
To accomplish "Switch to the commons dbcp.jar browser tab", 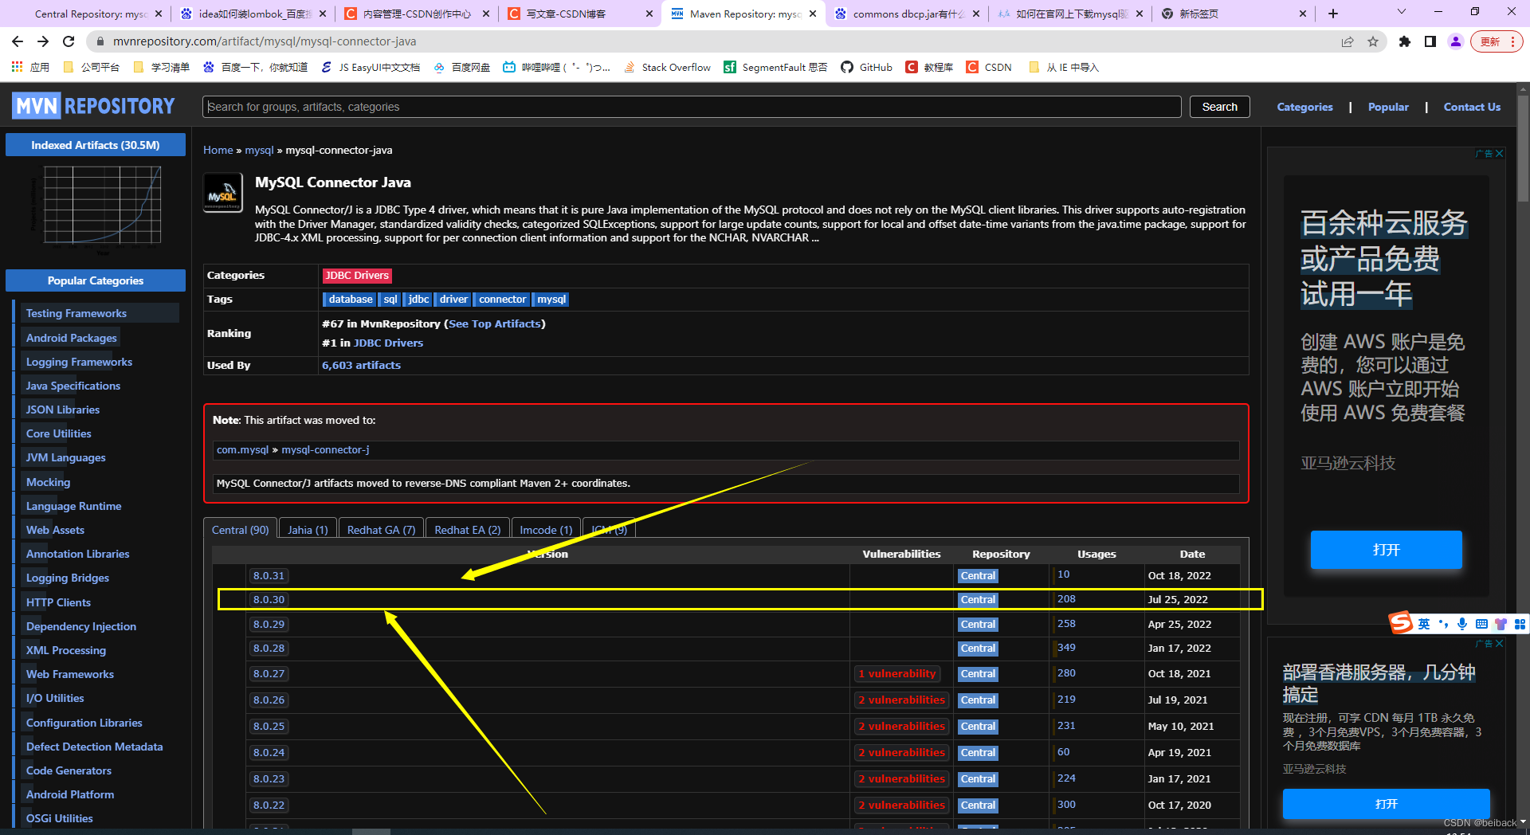I will point(907,14).
